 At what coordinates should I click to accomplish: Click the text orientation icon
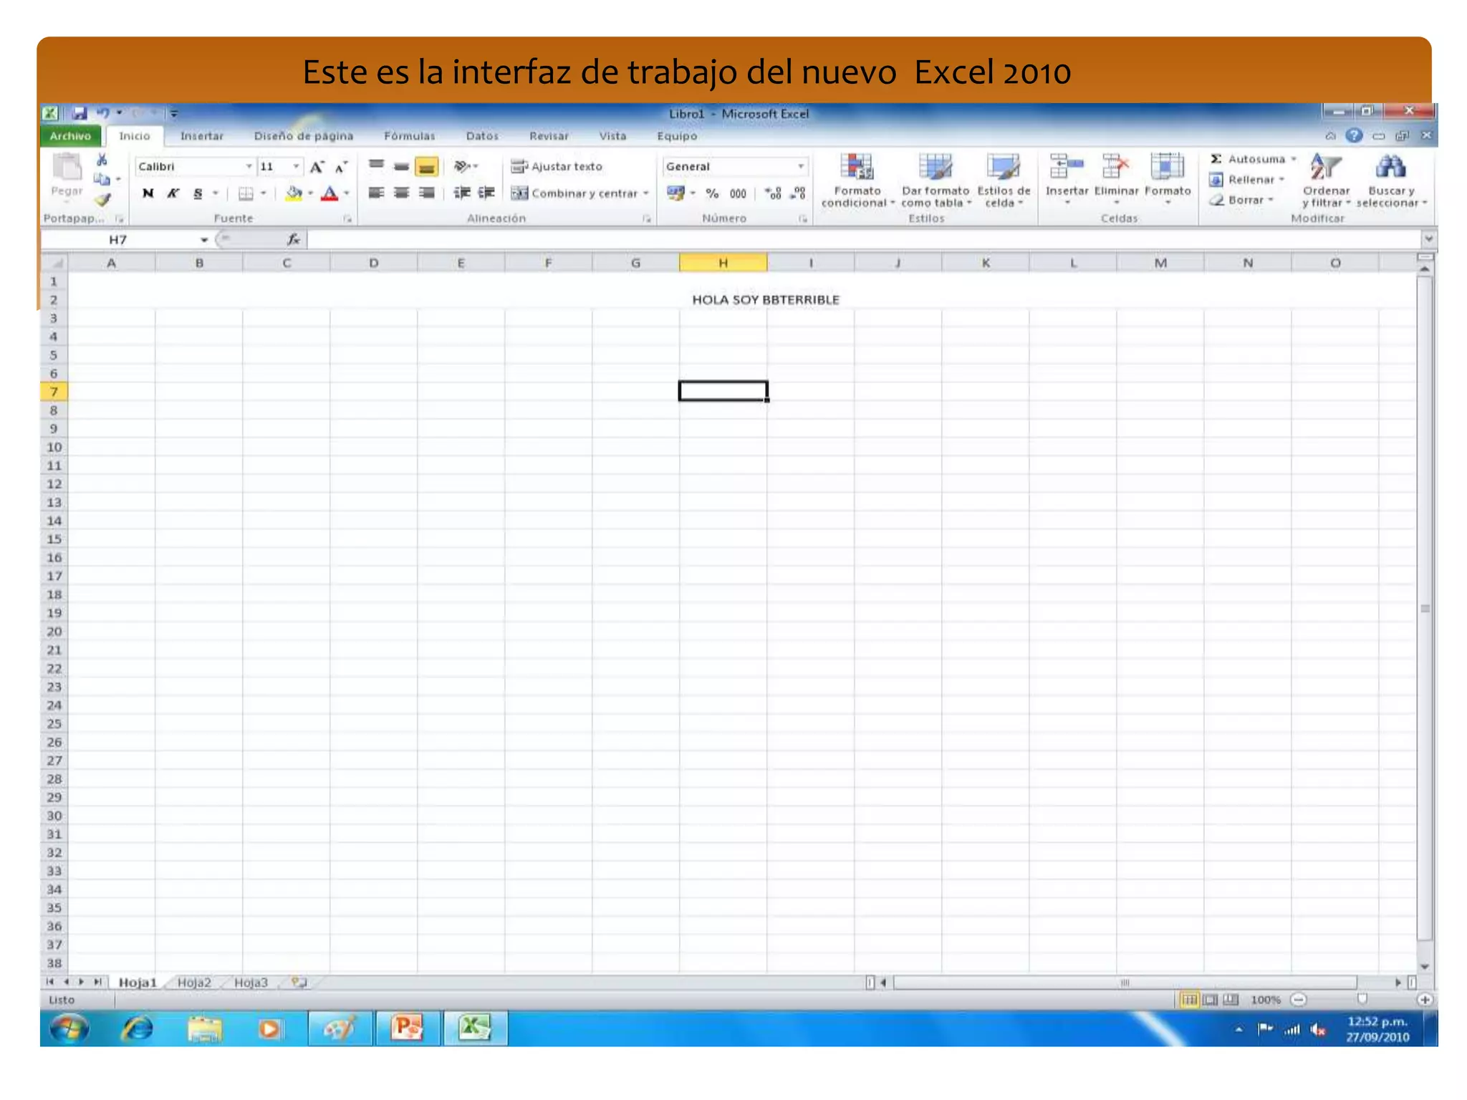click(462, 166)
